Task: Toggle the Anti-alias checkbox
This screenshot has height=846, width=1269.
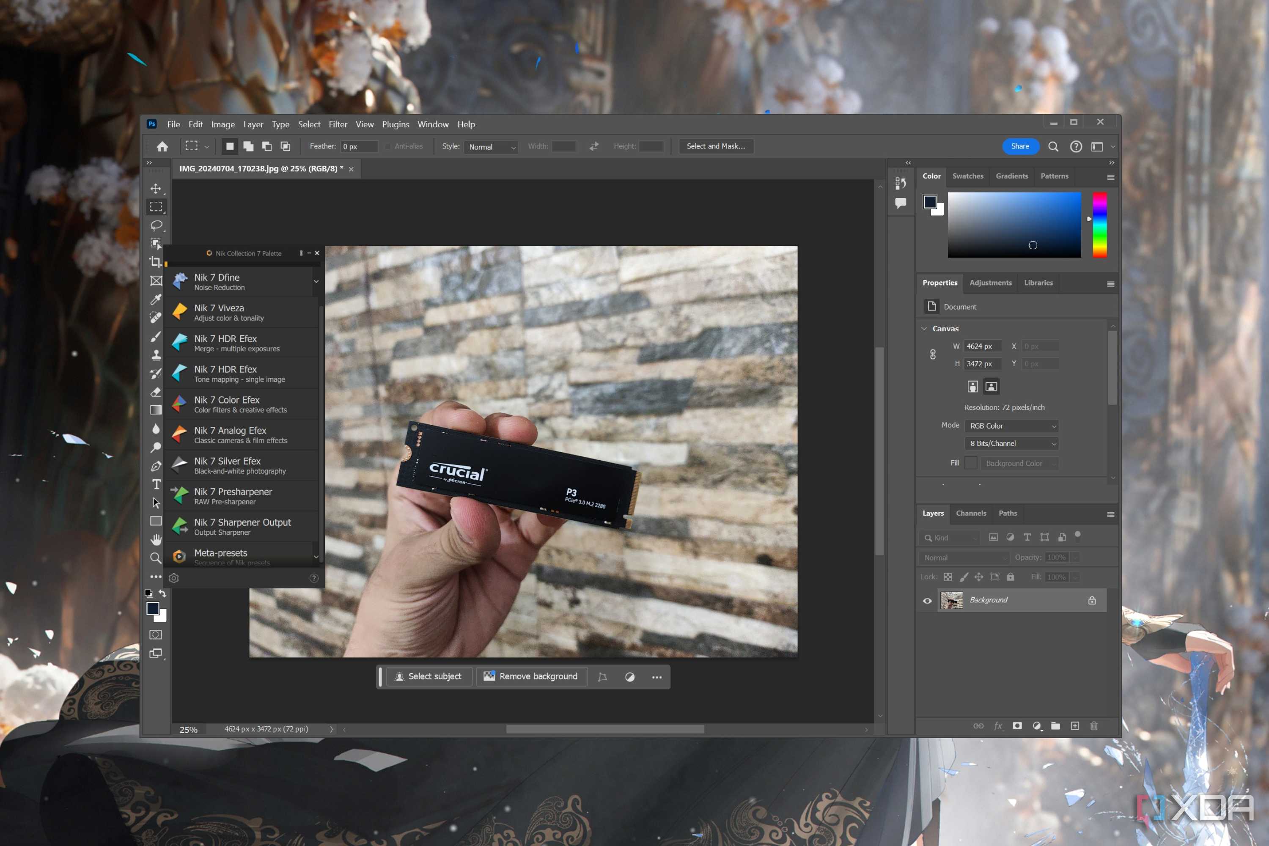Action: coord(388,146)
